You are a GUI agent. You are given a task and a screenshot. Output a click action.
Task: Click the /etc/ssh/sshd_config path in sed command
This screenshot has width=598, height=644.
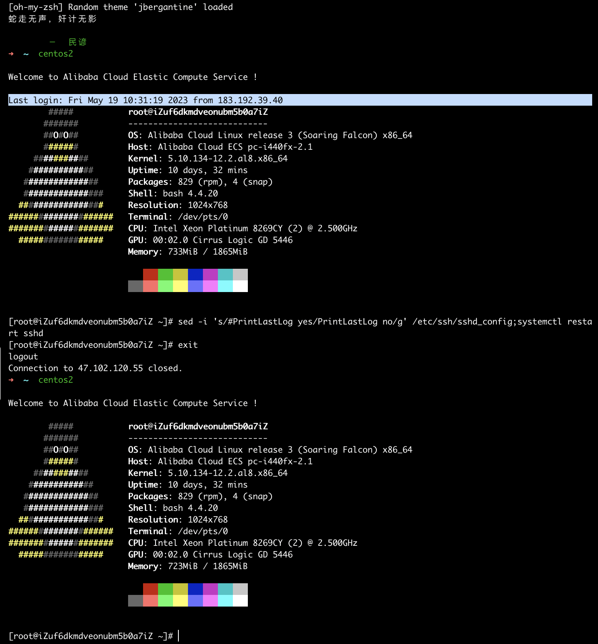(463, 322)
